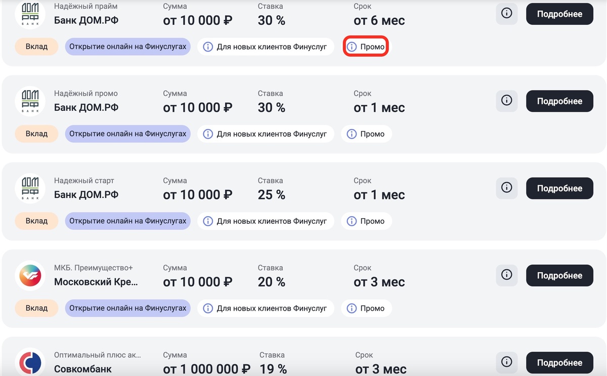Click the Вклад tag in МКБ. Преимущество+ card
This screenshot has width=607, height=376.
coord(36,308)
